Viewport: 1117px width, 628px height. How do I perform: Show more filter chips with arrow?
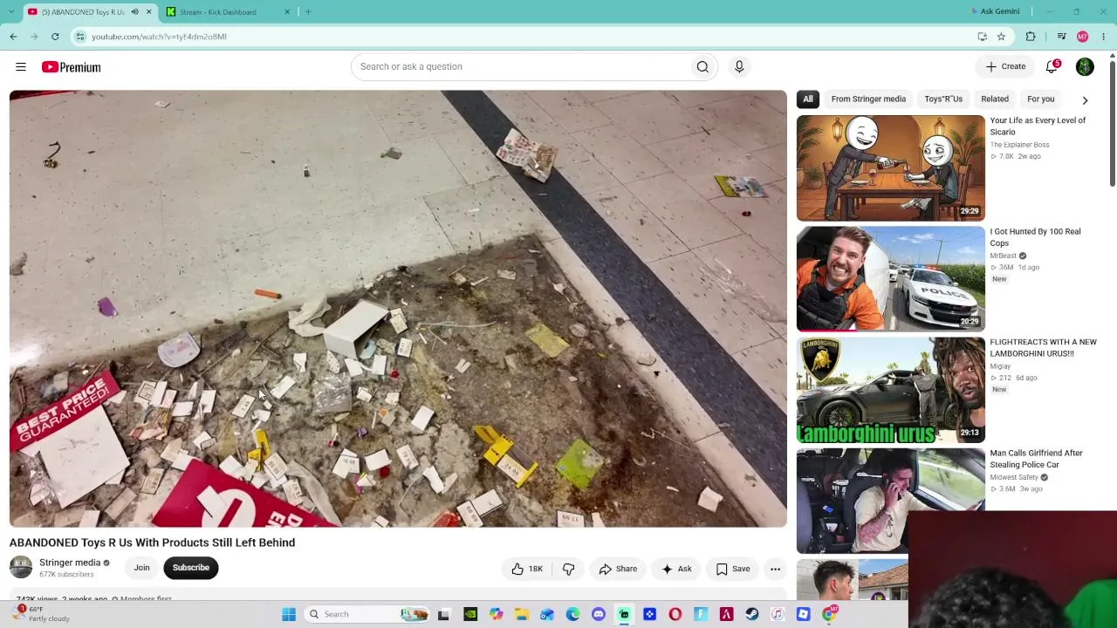click(1085, 99)
